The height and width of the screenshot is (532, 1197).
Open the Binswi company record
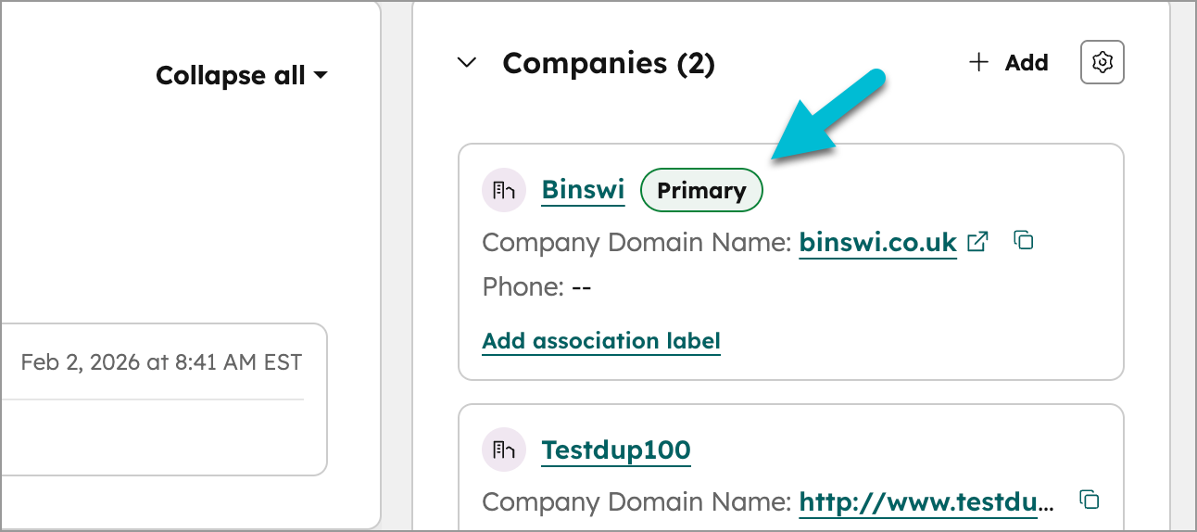583,190
